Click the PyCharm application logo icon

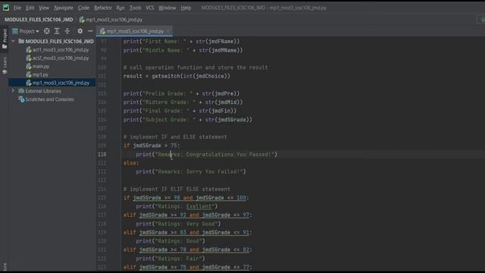click(x=6, y=8)
